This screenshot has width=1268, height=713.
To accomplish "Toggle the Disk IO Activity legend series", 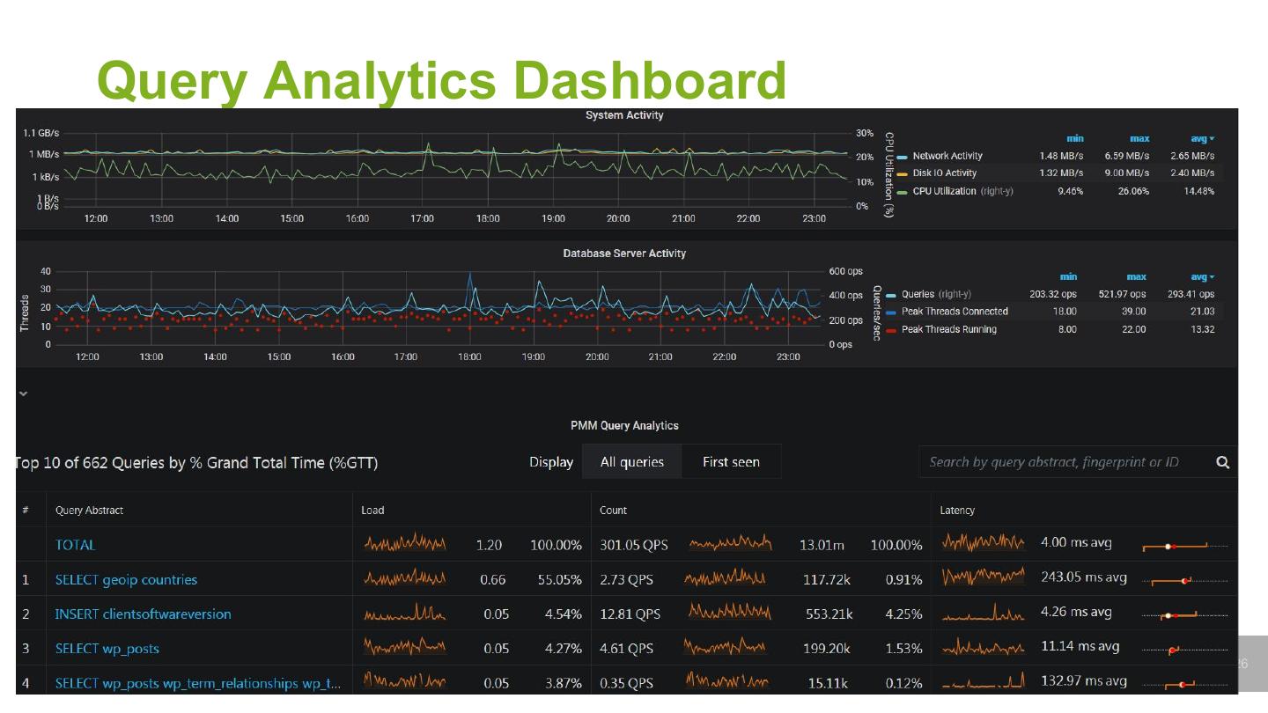I will click(944, 173).
